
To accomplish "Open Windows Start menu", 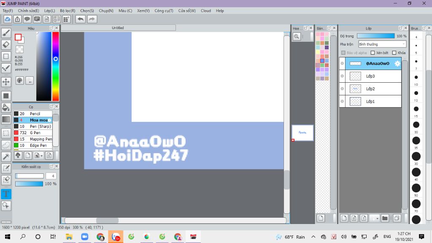I will tap(8, 237).
